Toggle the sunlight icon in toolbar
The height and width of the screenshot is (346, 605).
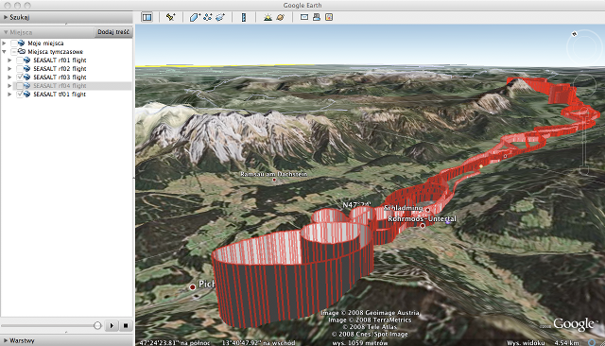268,17
